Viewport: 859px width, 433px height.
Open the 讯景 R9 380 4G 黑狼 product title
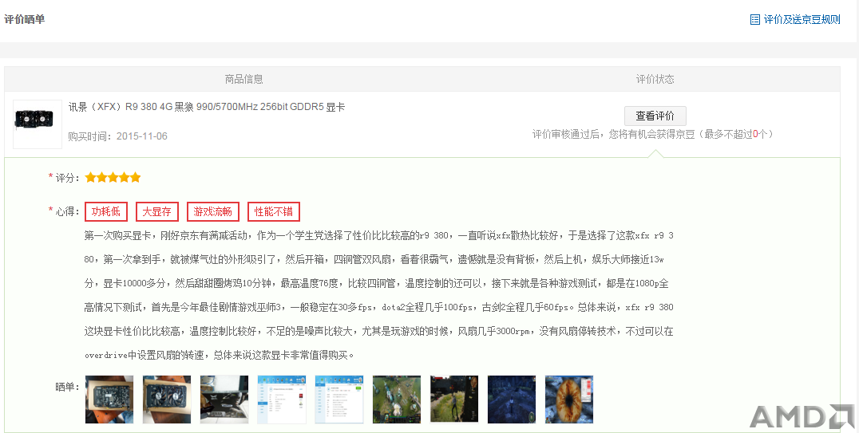coord(207,107)
